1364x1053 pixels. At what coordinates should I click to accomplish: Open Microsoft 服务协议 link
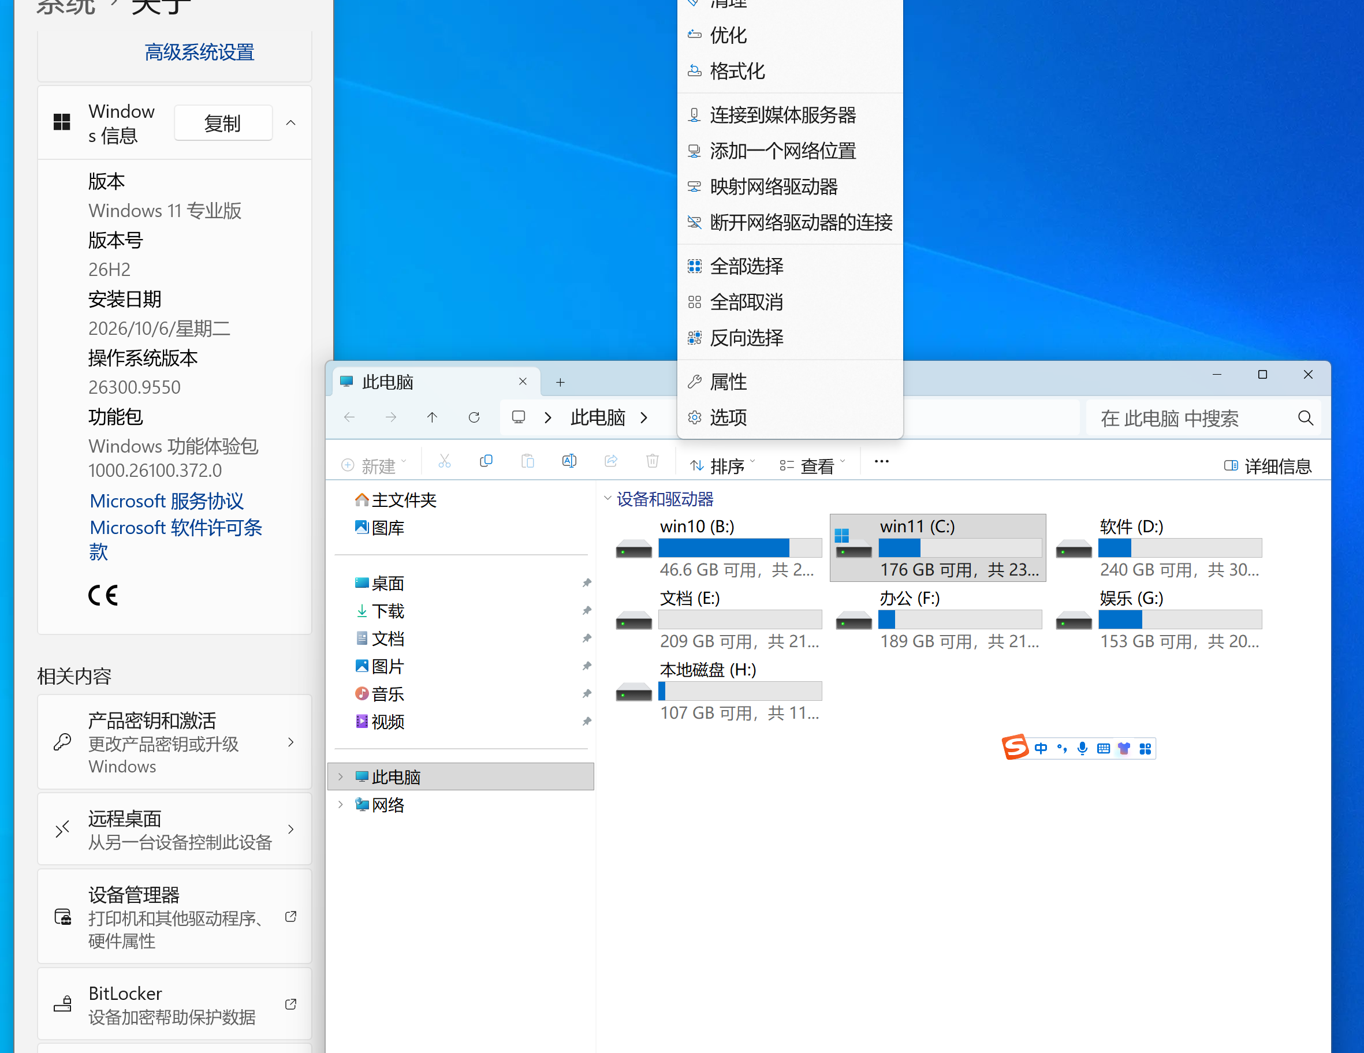[x=166, y=501]
